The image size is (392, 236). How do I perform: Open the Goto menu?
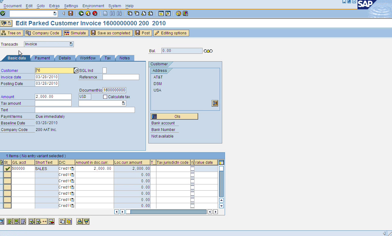pyautogui.click(x=41, y=6)
